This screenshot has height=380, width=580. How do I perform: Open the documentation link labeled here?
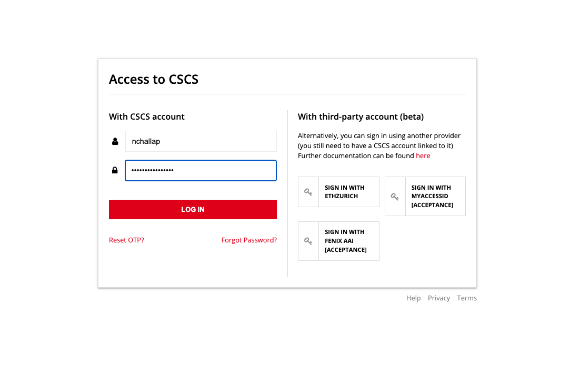tap(423, 155)
